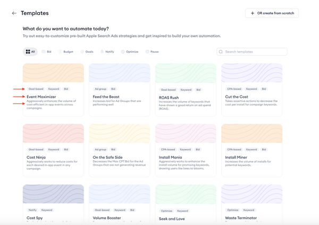
Task: Open the Volume Booster template title
Action: point(107,218)
